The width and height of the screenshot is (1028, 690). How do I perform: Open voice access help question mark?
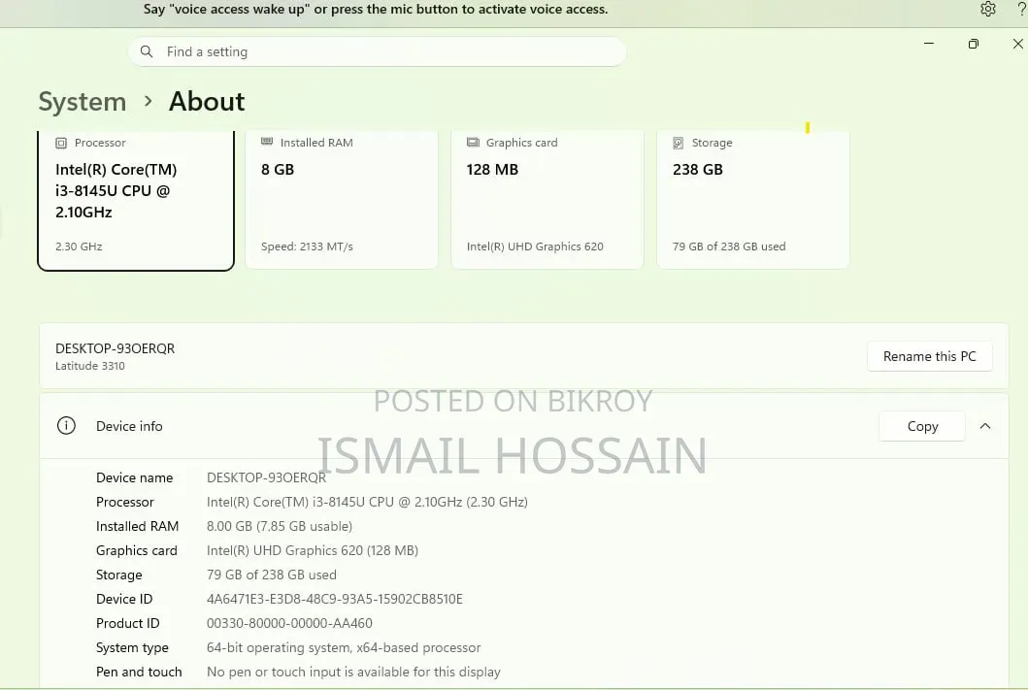(1021, 9)
